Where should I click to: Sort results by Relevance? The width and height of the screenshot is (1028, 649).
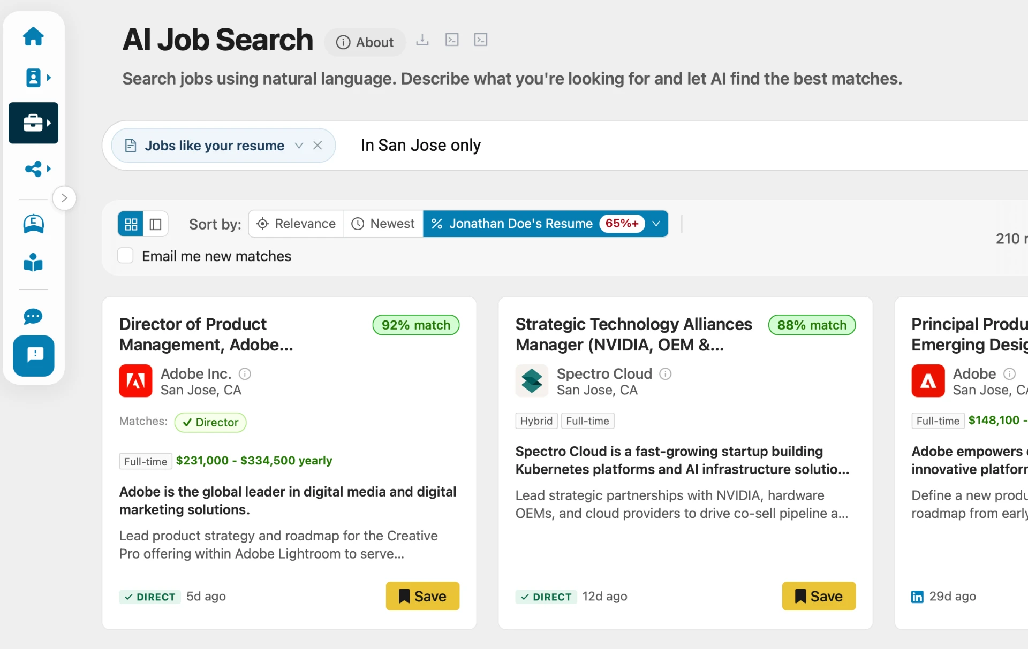tap(296, 224)
